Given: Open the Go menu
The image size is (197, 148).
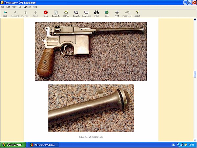Looking at the screenshot, I should pos(20,7).
